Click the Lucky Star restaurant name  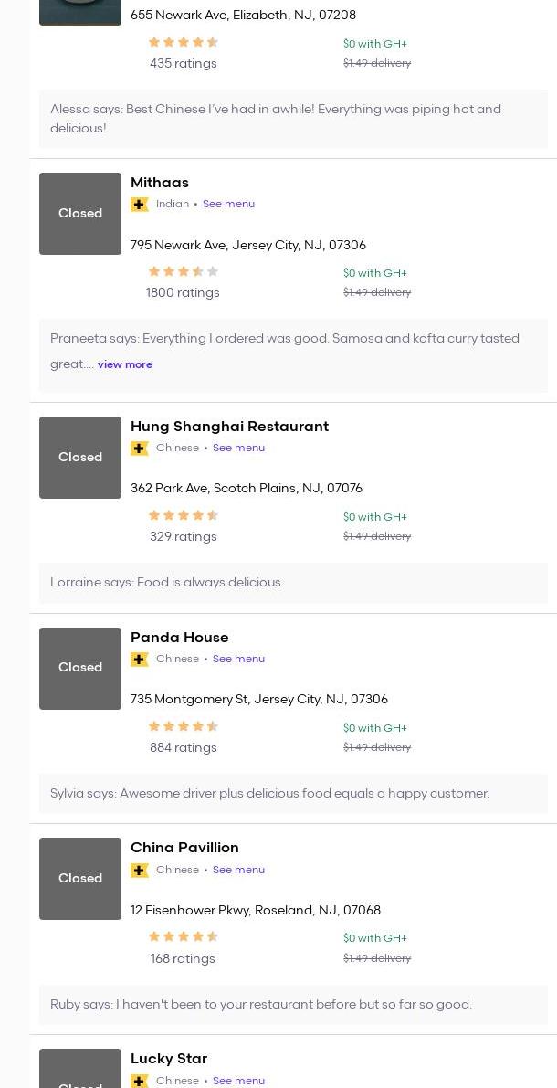click(x=169, y=1059)
